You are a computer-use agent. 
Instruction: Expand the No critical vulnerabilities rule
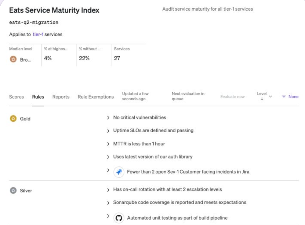pyautogui.click(x=108, y=118)
